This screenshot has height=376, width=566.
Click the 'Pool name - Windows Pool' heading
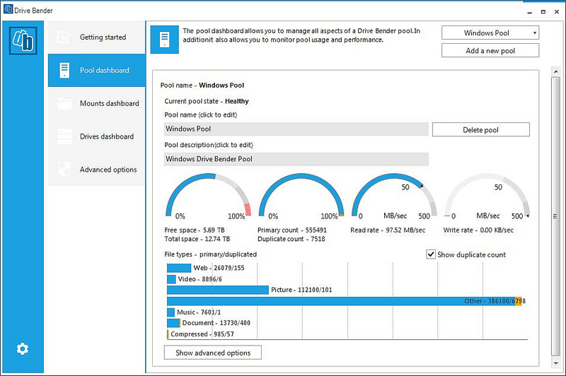coord(202,86)
